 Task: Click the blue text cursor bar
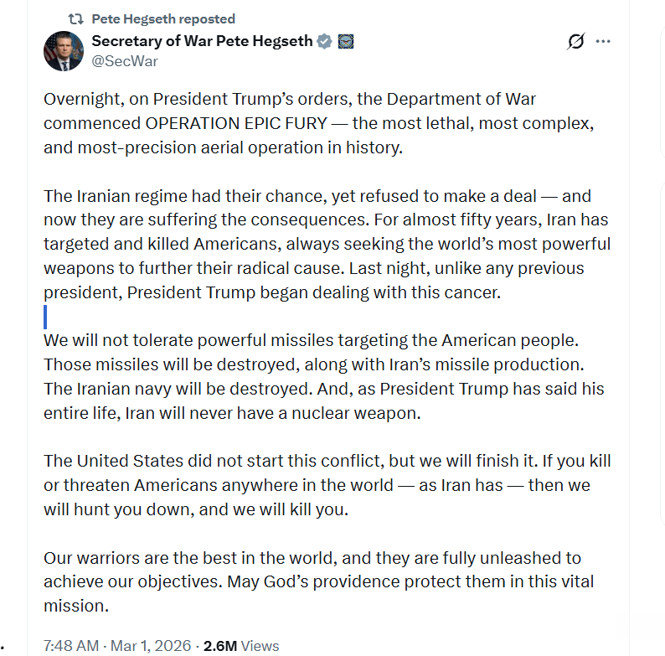45,318
